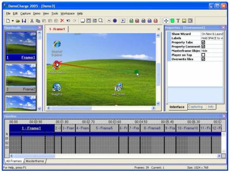Image resolution: width=230 pixels, height=172 pixels.
Task: Open the File menu
Action: (x=8, y=13)
